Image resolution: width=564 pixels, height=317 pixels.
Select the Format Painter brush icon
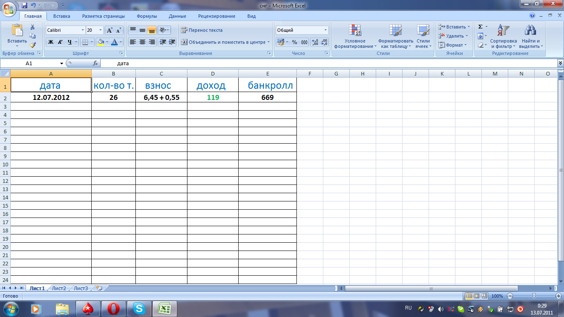pos(33,45)
